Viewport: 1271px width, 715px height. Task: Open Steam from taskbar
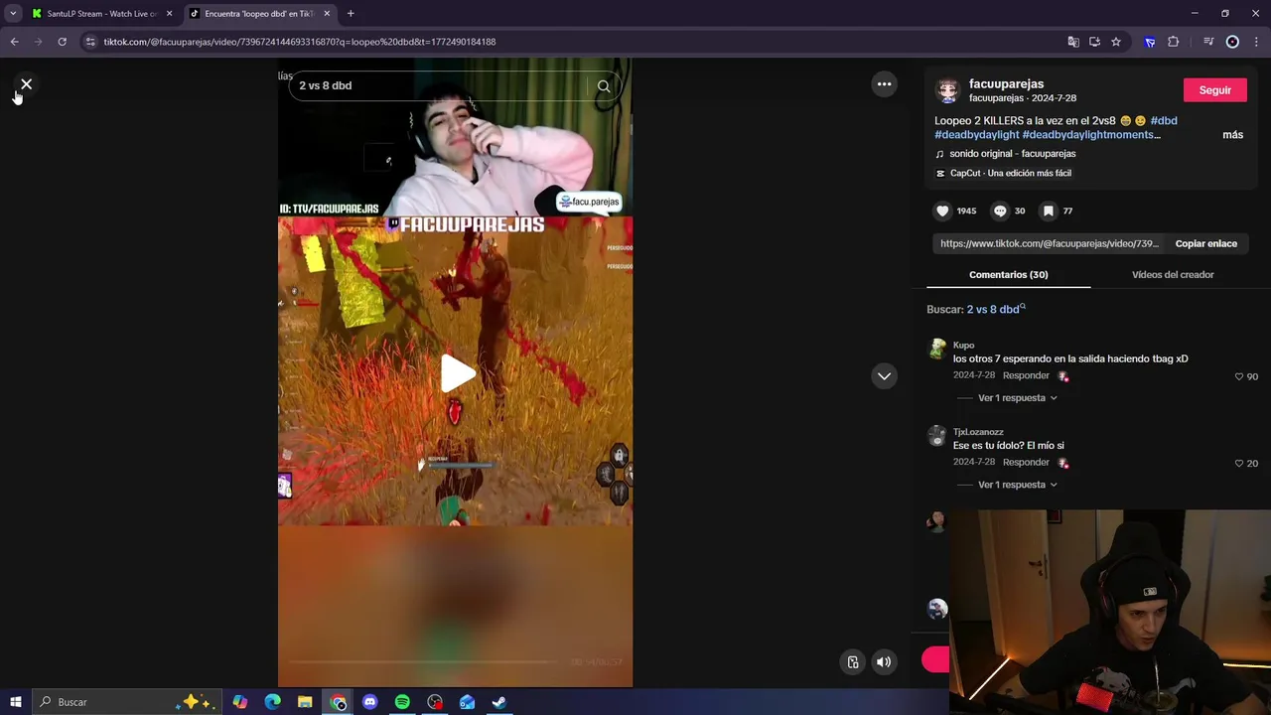[x=499, y=702]
